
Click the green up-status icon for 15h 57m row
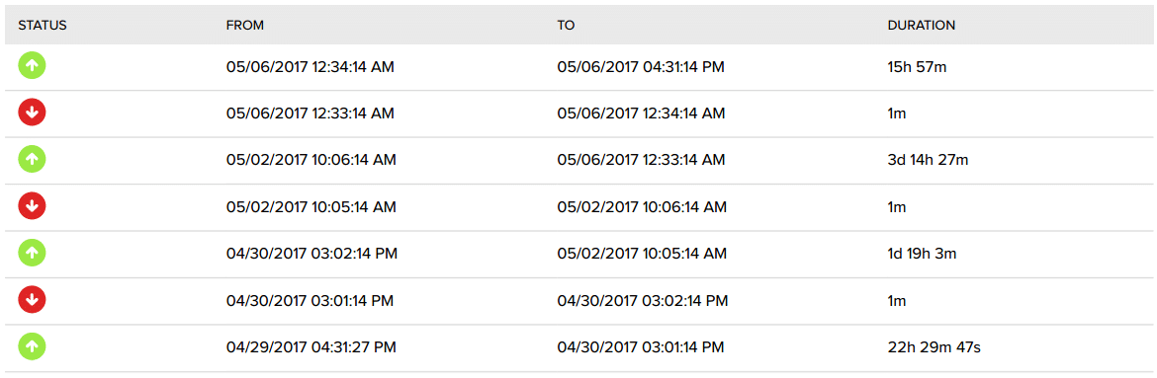pos(32,66)
